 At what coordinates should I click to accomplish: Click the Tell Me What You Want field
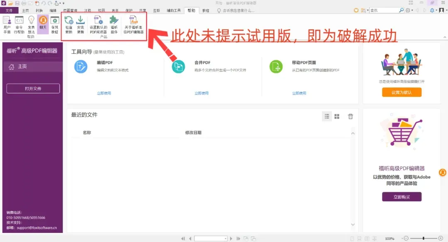[x=236, y=10]
